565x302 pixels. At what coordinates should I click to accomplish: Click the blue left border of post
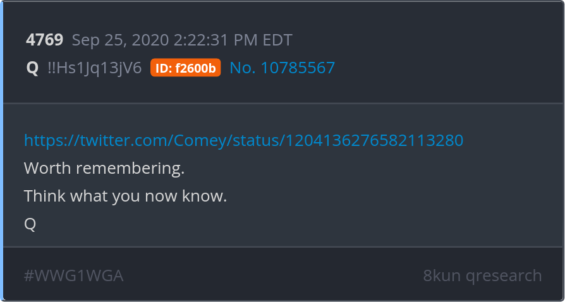pyautogui.click(x=1, y=151)
